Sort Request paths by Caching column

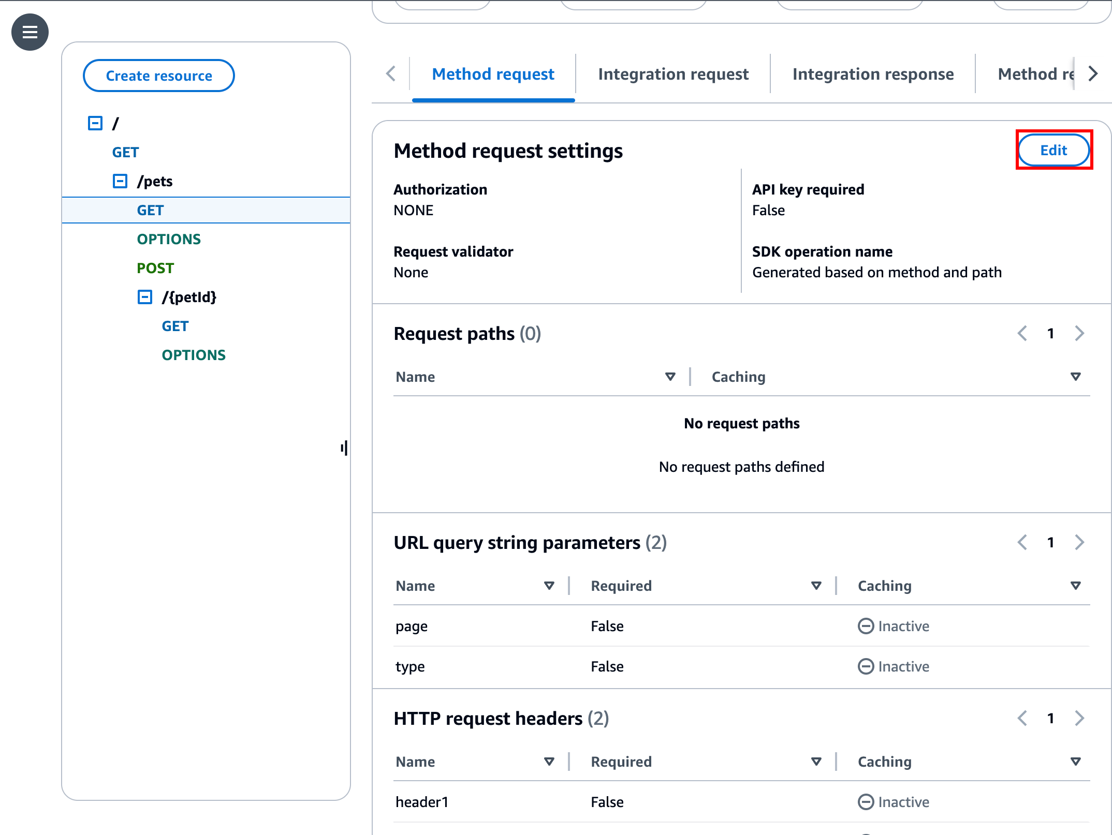pyautogui.click(x=1076, y=376)
